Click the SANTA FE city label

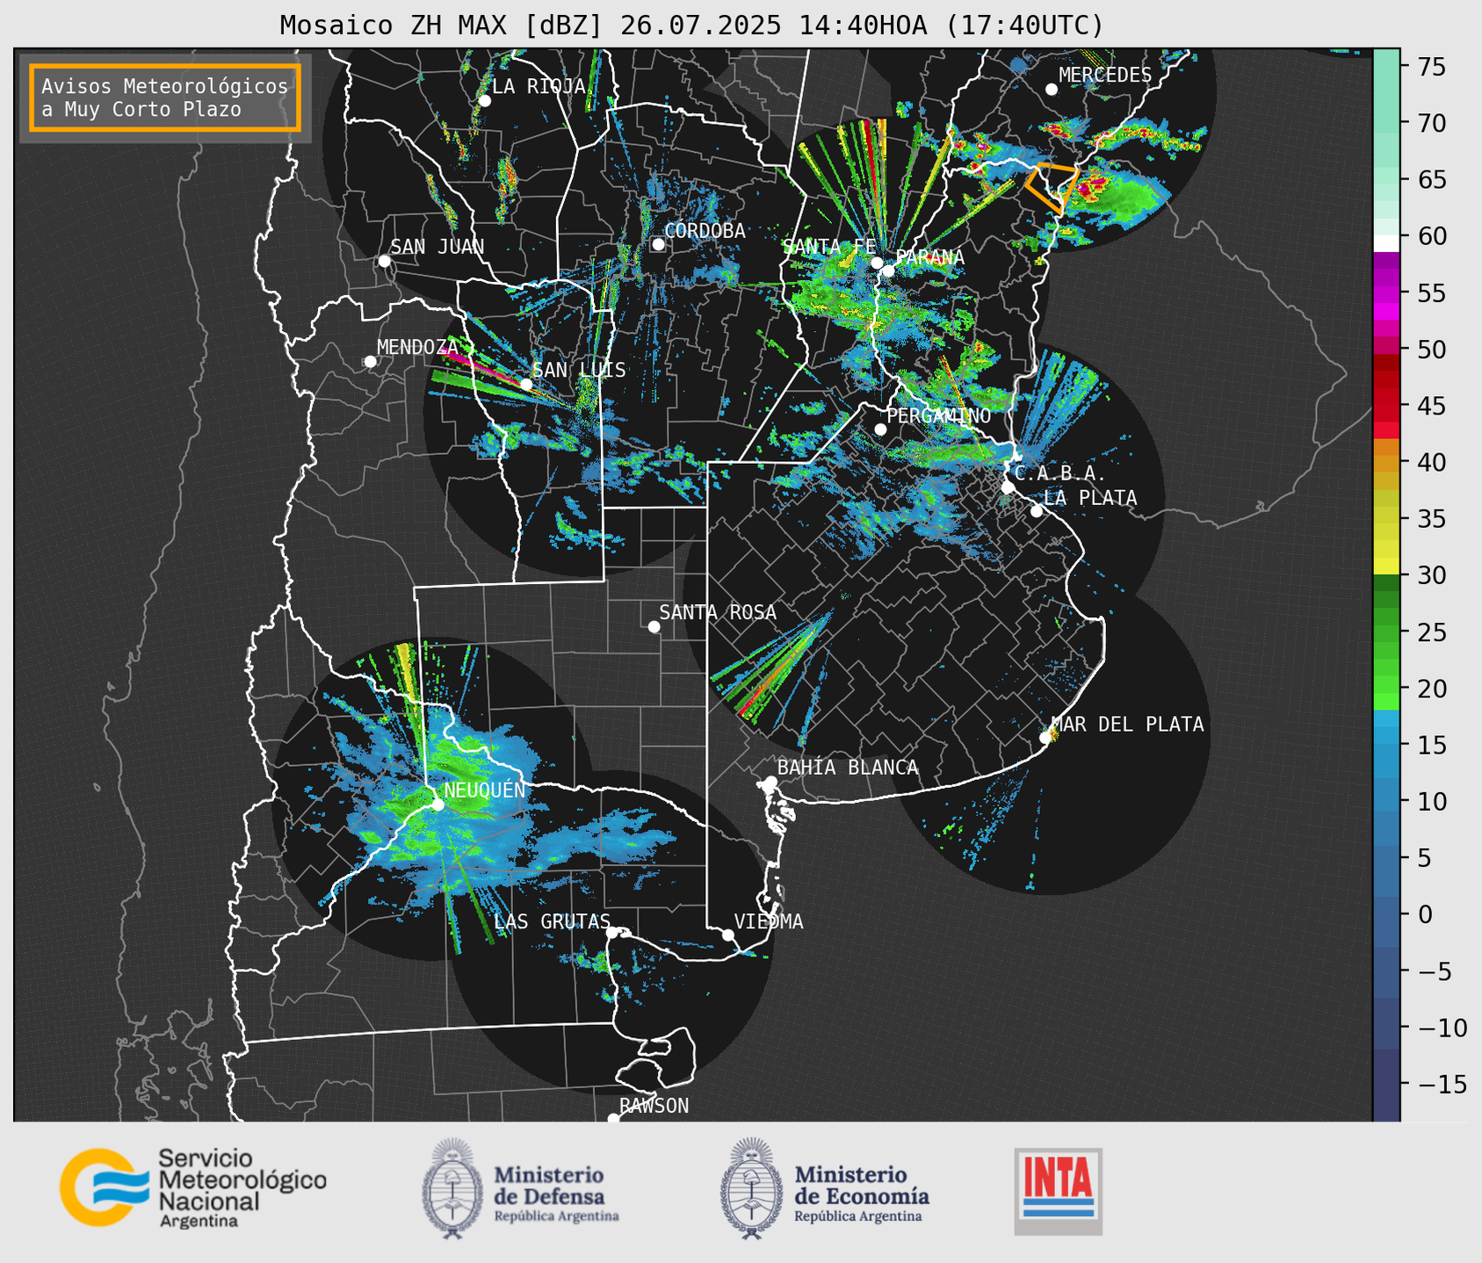click(x=829, y=247)
